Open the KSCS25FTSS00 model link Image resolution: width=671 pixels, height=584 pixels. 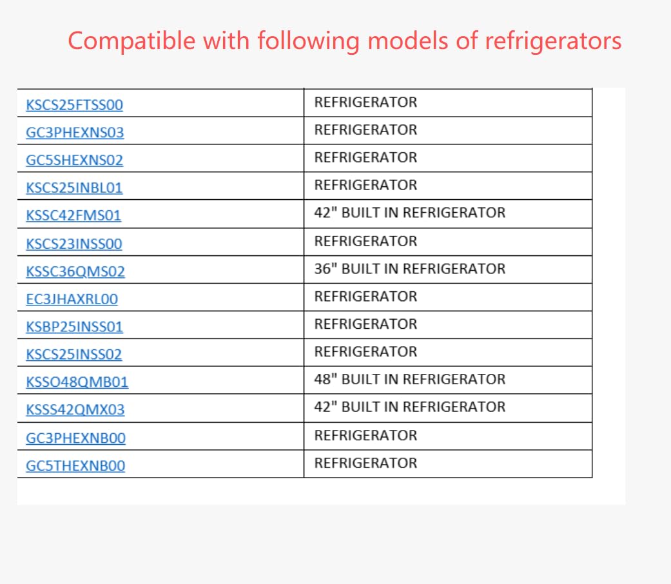click(75, 105)
